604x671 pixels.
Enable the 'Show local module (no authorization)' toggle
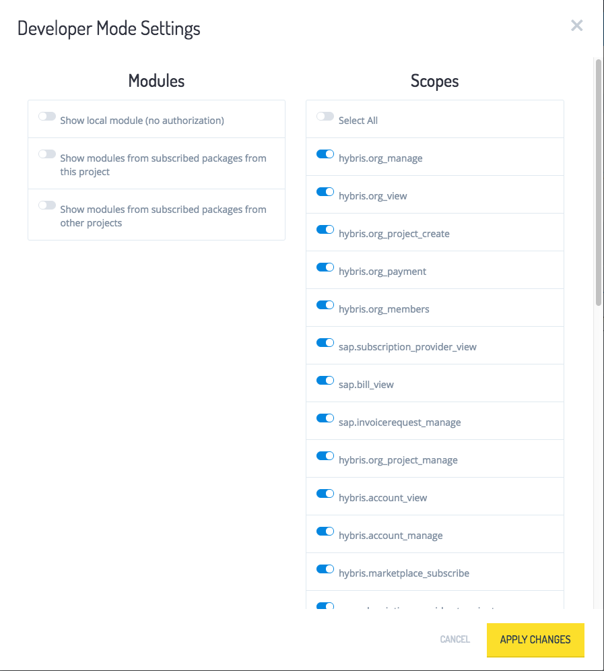click(46, 115)
